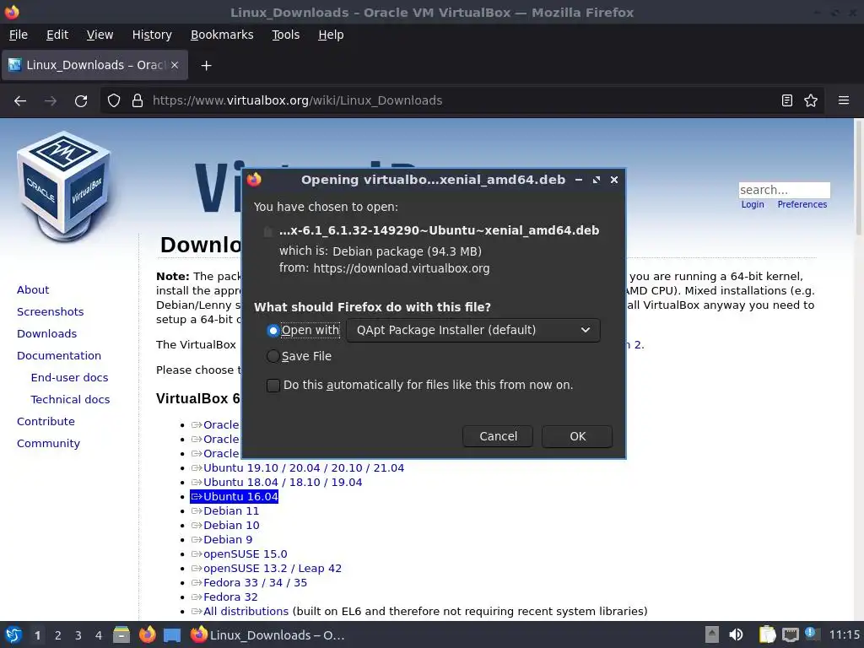Open the Screenshots sidebar link
864x648 pixels.
(50, 312)
